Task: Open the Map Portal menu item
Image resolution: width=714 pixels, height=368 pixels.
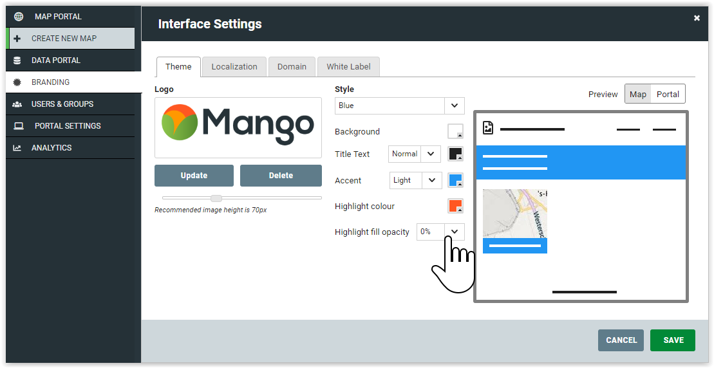Action: pyautogui.click(x=70, y=16)
